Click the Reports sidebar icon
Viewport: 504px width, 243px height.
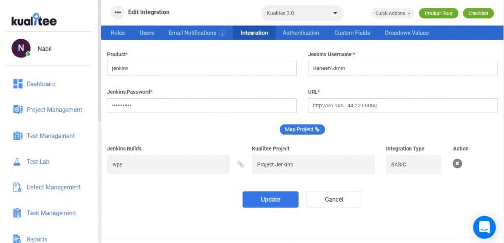17,239
